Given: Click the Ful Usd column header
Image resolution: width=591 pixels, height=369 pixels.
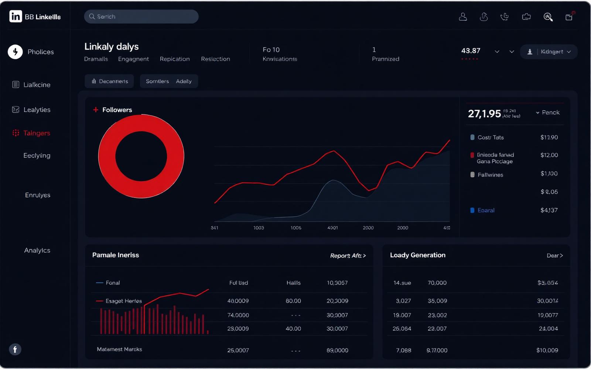Looking at the screenshot, I should tap(239, 283).
